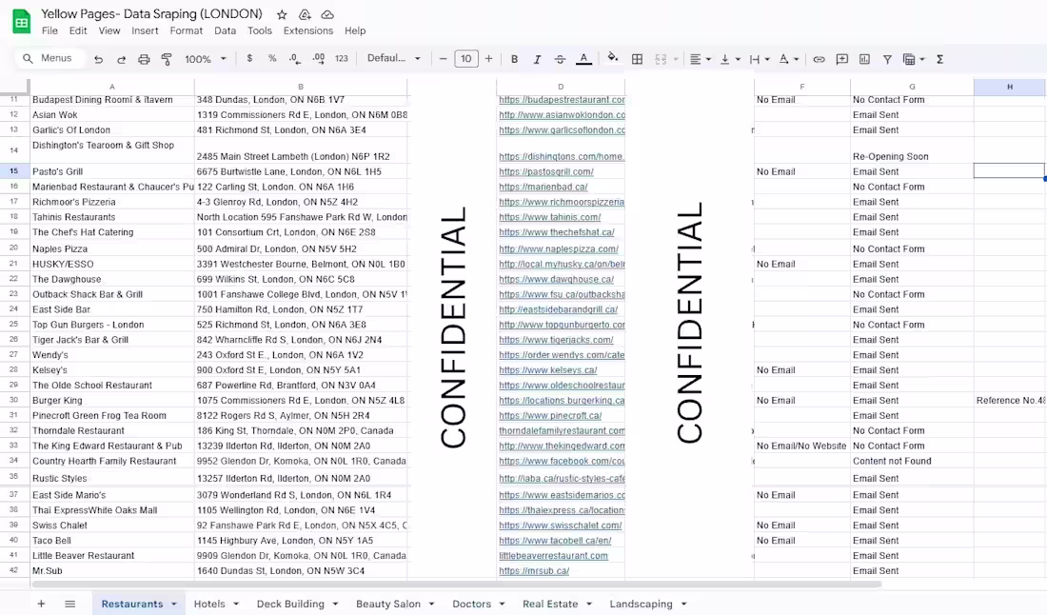Open vertical align dropdown
Viewport: 1047px width, 615px height.
click(x=729, y=59)
